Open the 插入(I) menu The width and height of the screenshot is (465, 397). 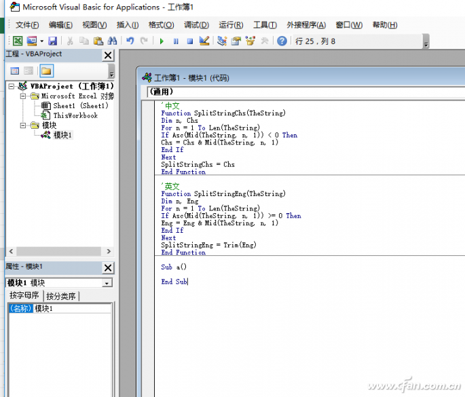click(128, 25)
